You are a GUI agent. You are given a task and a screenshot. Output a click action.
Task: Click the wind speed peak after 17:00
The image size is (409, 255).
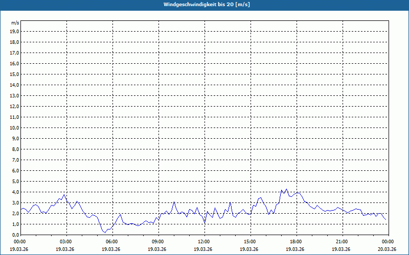pos(286,189)
